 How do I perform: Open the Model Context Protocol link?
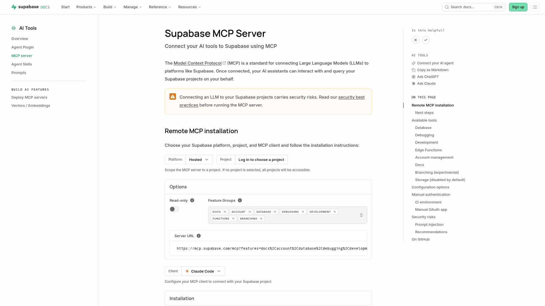coord(198,63)
